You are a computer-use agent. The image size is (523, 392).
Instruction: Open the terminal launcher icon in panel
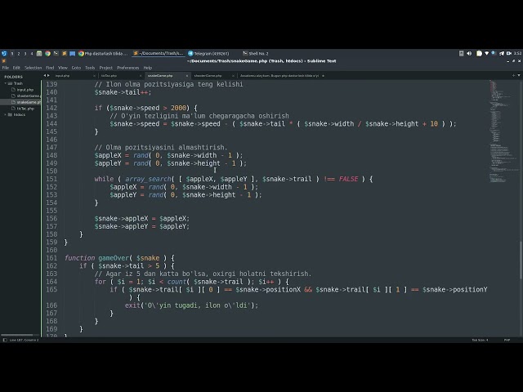coord(56,53)
